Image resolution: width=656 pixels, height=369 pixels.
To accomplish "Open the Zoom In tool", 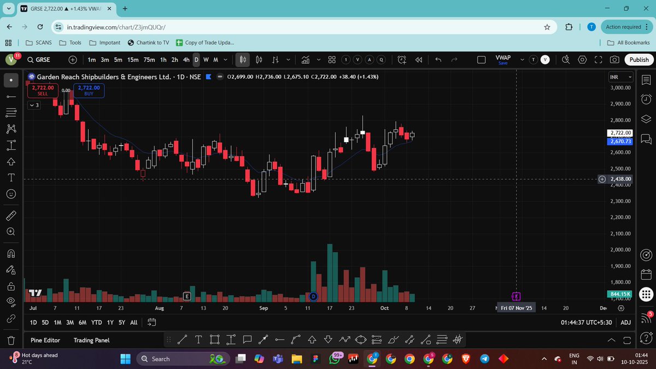I will (11, 232).
